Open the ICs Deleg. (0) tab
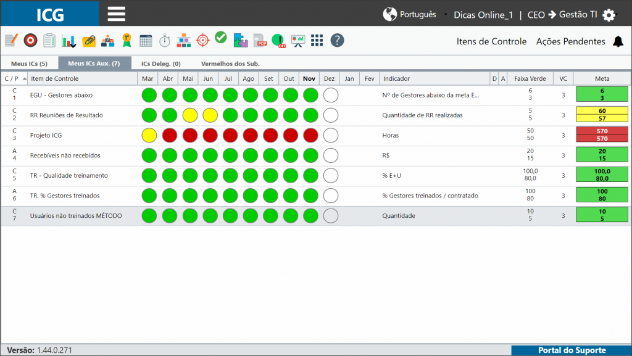The width and height of the screenshot is (632, 356). coord(161,64)
